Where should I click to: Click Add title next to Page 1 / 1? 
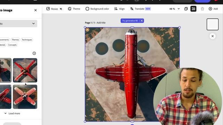[101, 23]
